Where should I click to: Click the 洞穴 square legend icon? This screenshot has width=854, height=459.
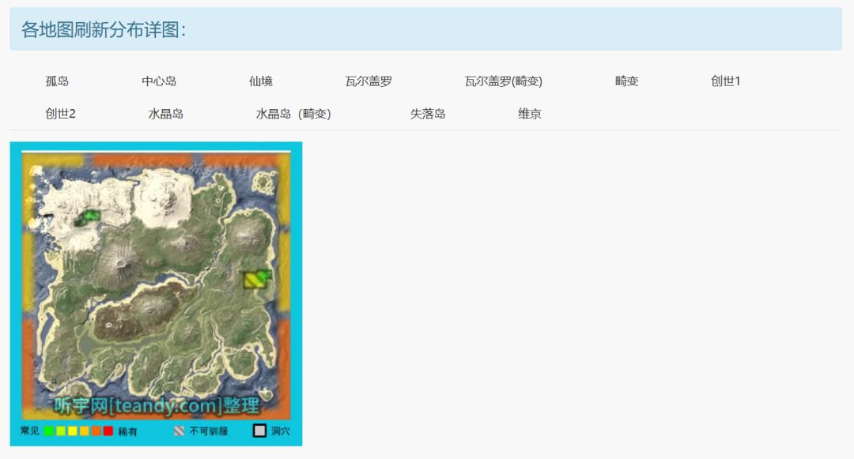click(260, 431)
